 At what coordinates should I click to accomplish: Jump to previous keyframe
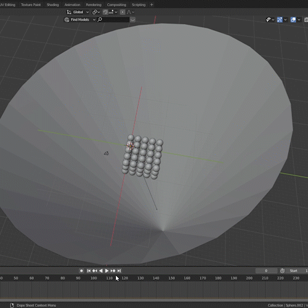tap(95, 271)
